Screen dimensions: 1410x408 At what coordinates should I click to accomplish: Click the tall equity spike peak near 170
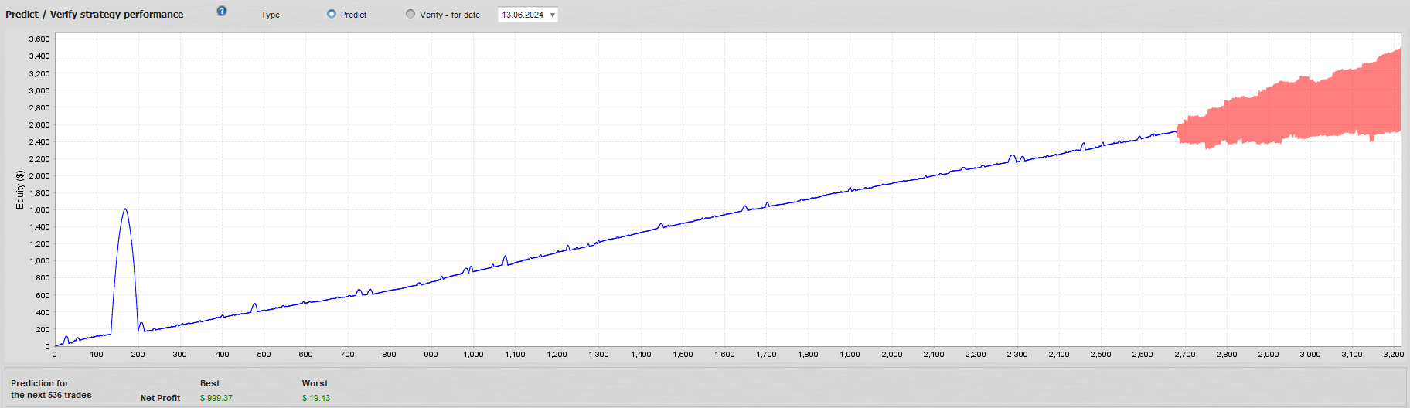pos(125,210)
